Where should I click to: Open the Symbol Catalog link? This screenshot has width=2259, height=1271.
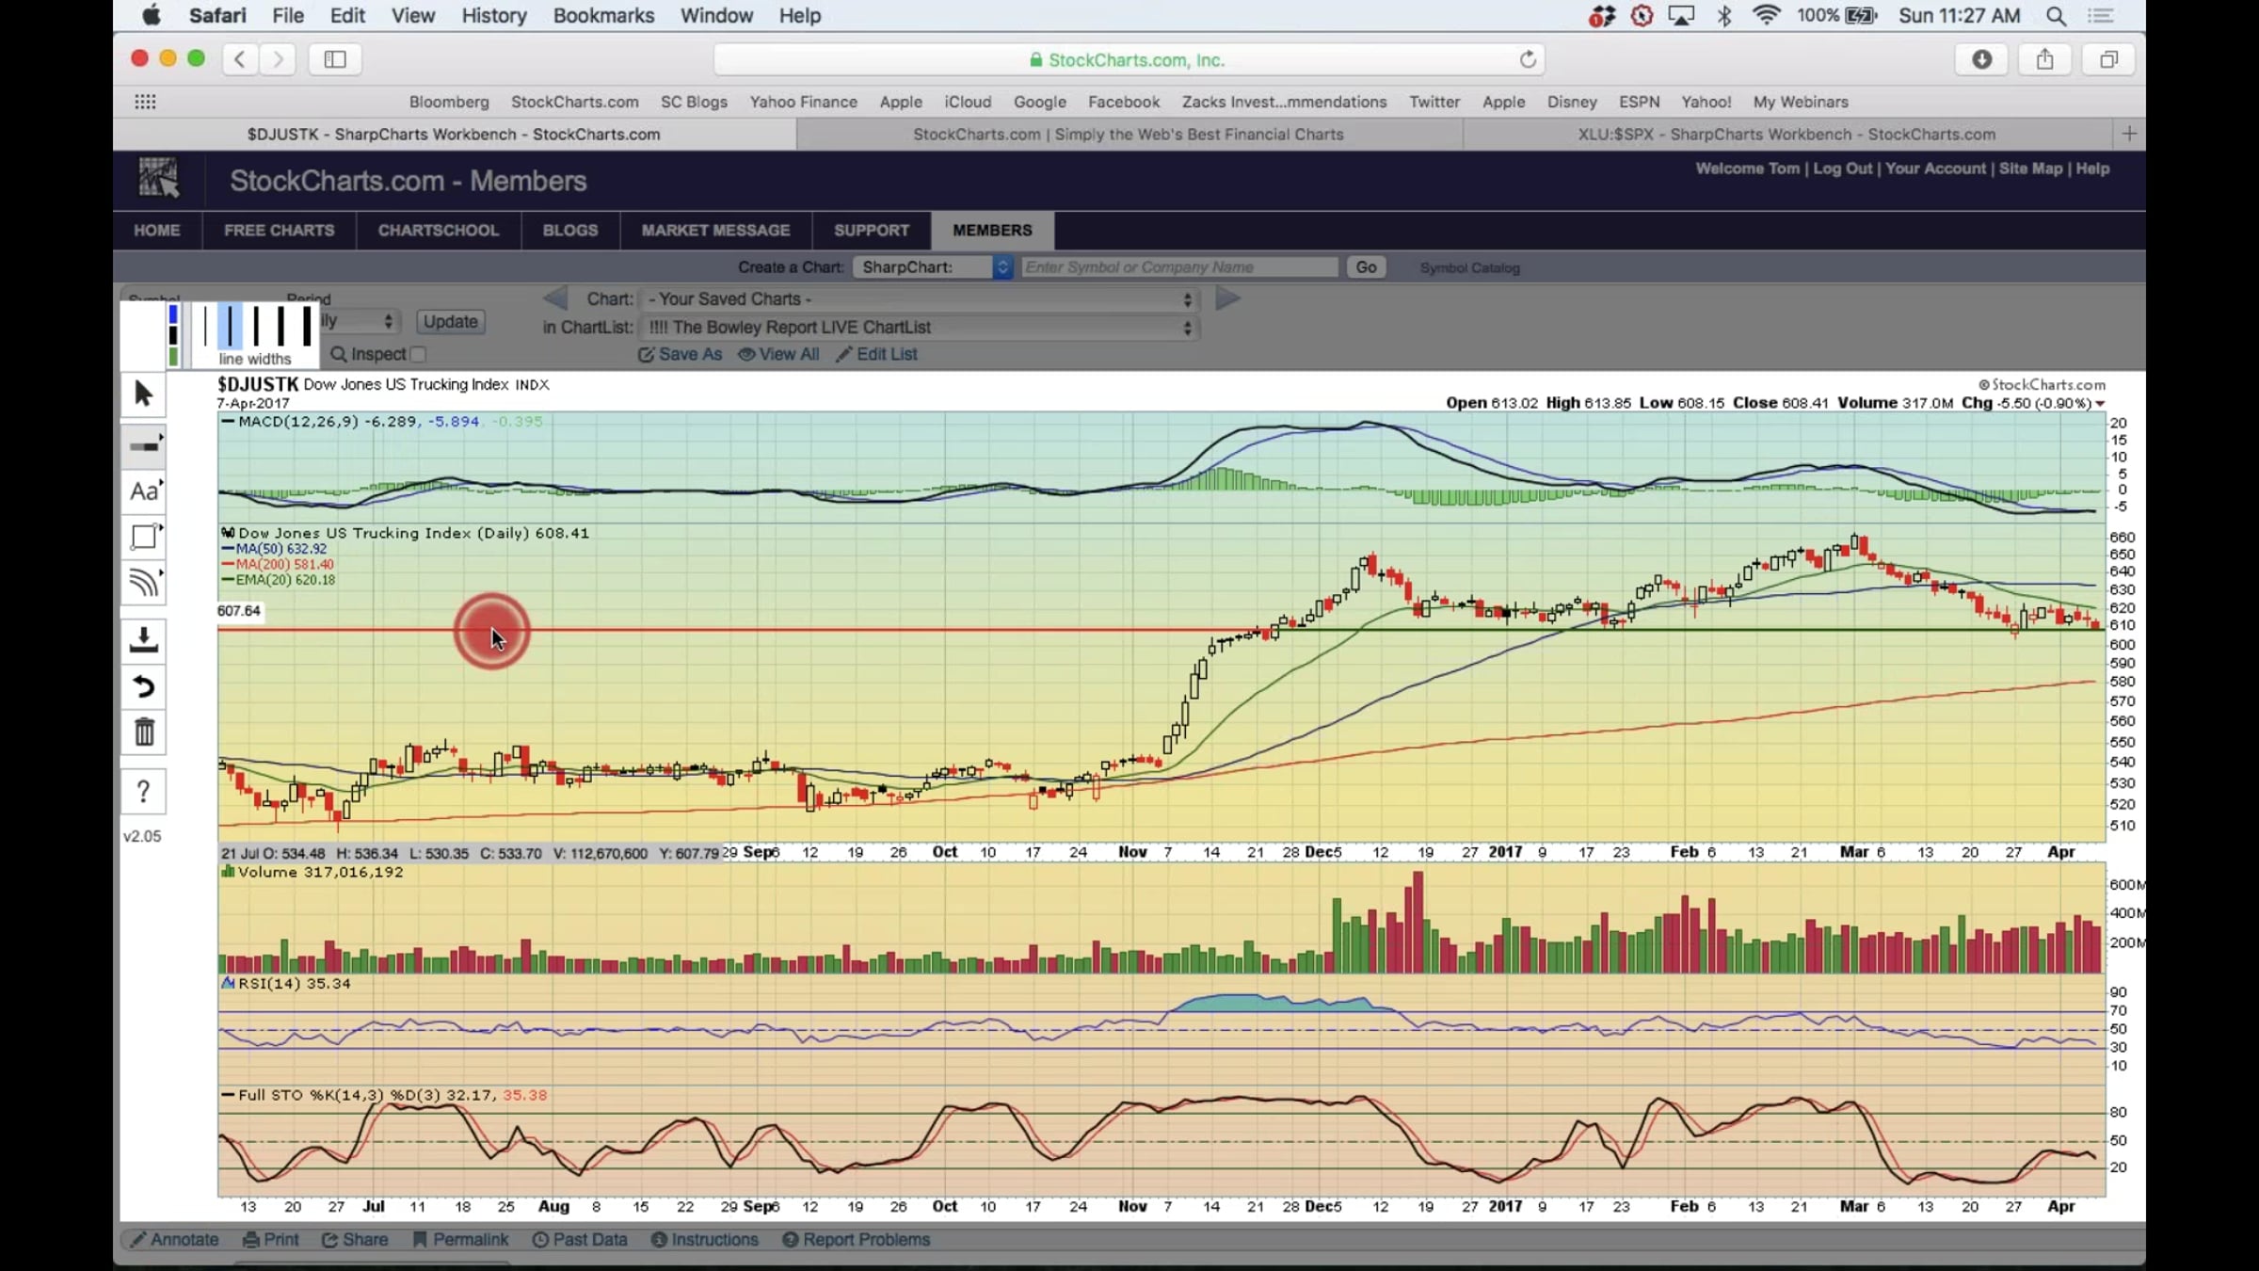tap(1469, 268)
